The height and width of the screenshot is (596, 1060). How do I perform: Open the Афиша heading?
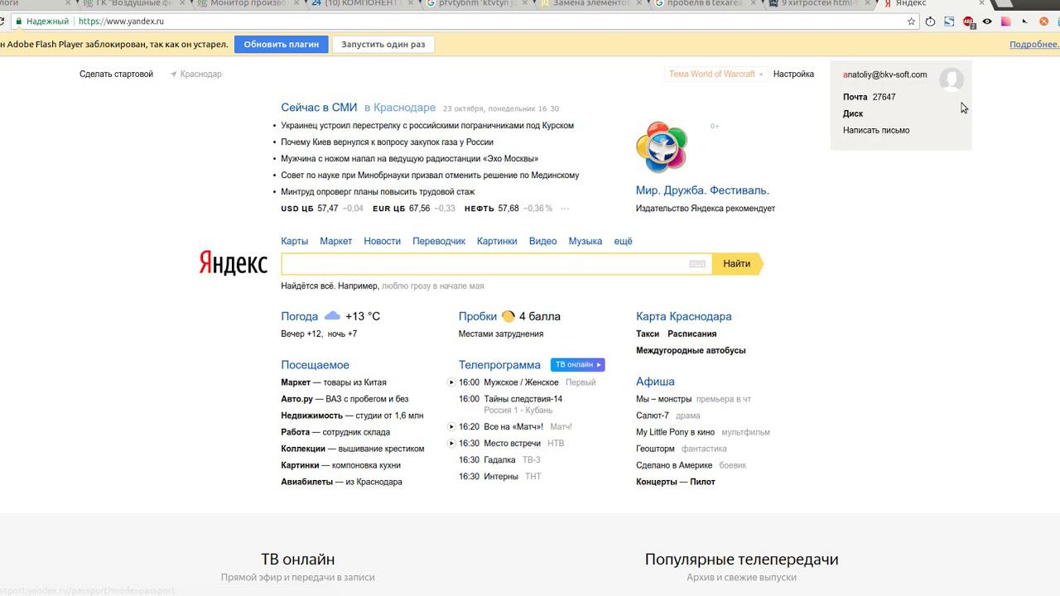(655, 382)
